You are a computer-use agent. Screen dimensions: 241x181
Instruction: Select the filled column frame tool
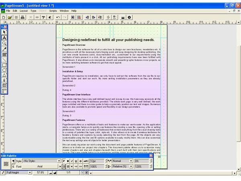(4, 55)
